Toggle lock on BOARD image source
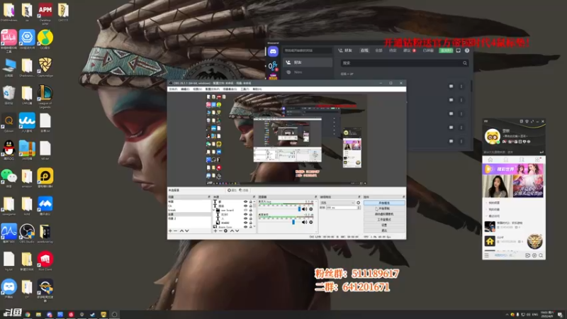The height and width of the screenshot is (319, 567). tap(251, 223)
